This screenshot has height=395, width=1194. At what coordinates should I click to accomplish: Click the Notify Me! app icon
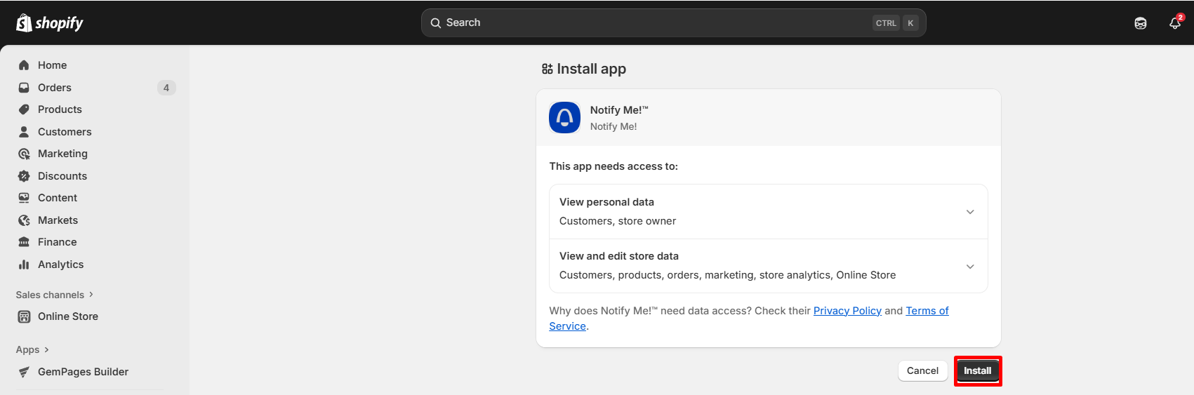click(x=564, y=118)
